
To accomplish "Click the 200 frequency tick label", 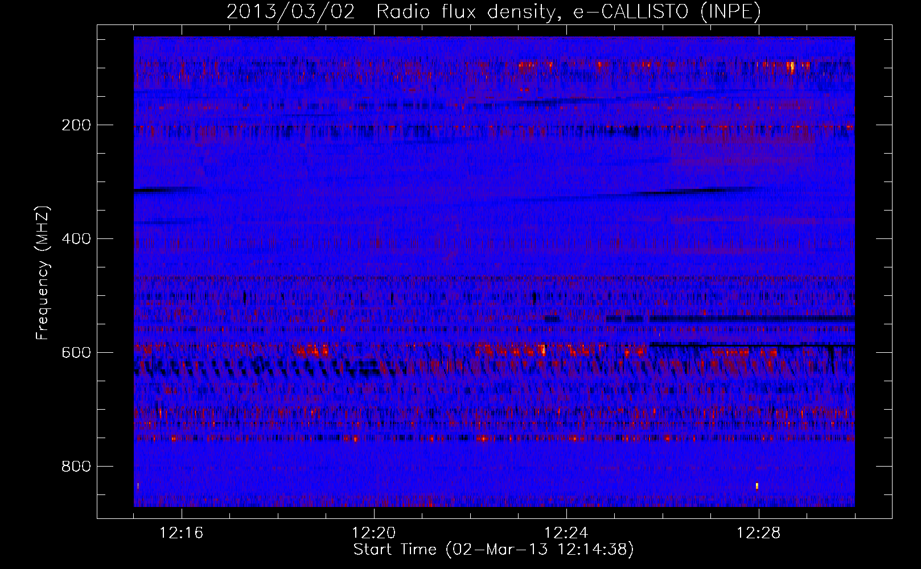I will [76, 125].
